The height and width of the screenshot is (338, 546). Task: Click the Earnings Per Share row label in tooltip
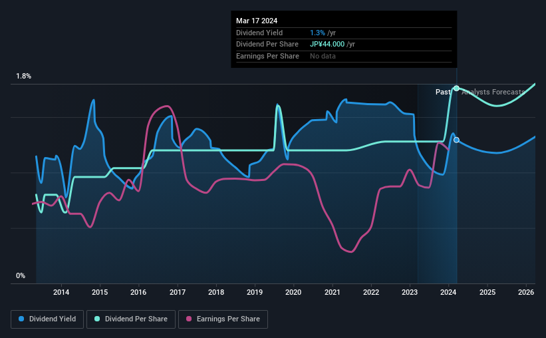click(267, 56)
